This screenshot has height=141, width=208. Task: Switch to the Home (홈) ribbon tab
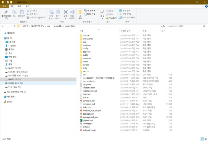[x=12, y=6]
